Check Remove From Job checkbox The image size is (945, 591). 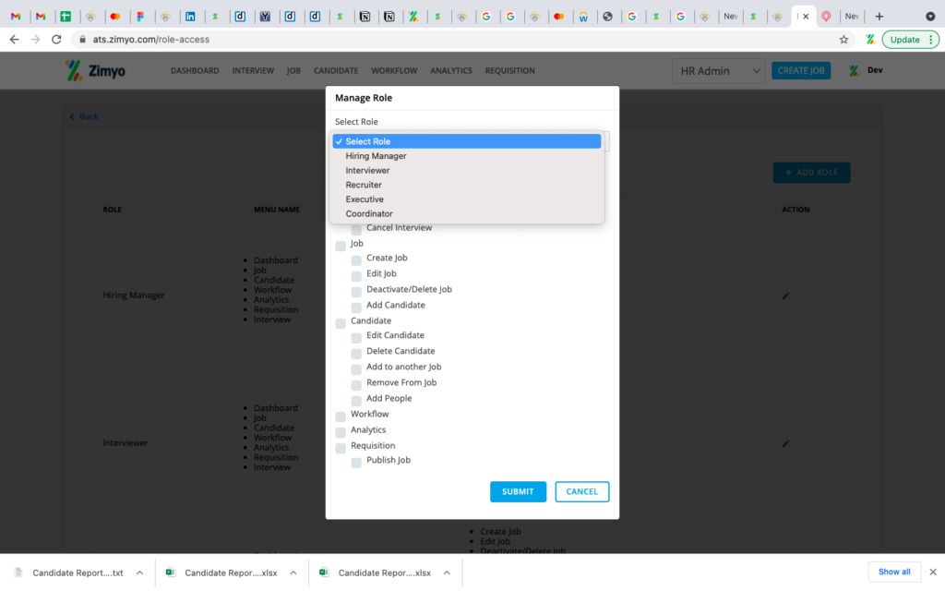[356, 384]
